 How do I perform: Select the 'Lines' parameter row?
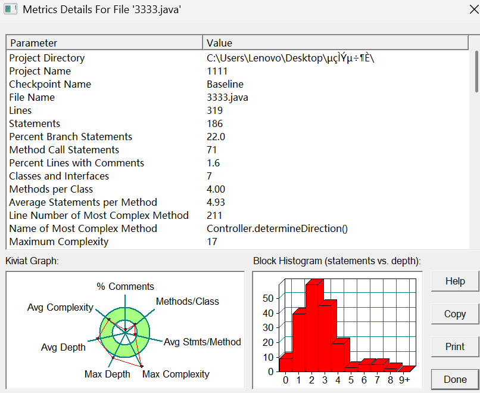point(238,110)
